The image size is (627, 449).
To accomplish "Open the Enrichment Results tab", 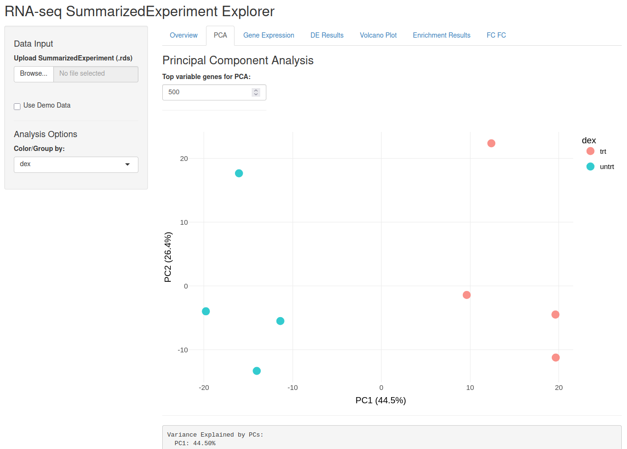I will (x=441, y=35).
